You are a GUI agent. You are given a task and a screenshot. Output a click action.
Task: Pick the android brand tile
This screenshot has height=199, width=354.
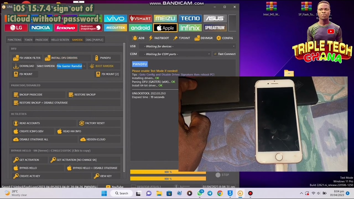coord(140,28)
